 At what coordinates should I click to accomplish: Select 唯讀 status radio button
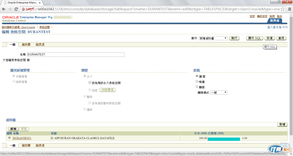[x=197, y=81]
